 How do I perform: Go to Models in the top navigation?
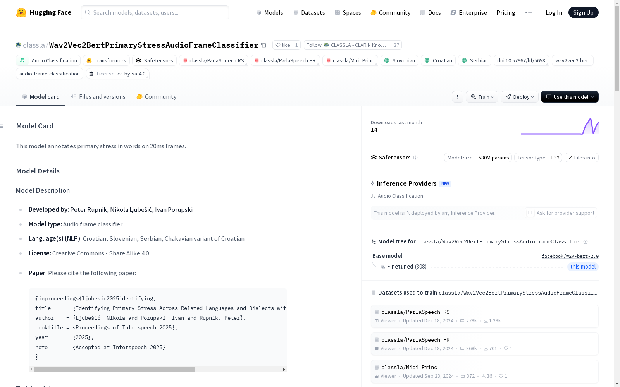[x=270, y=12]
